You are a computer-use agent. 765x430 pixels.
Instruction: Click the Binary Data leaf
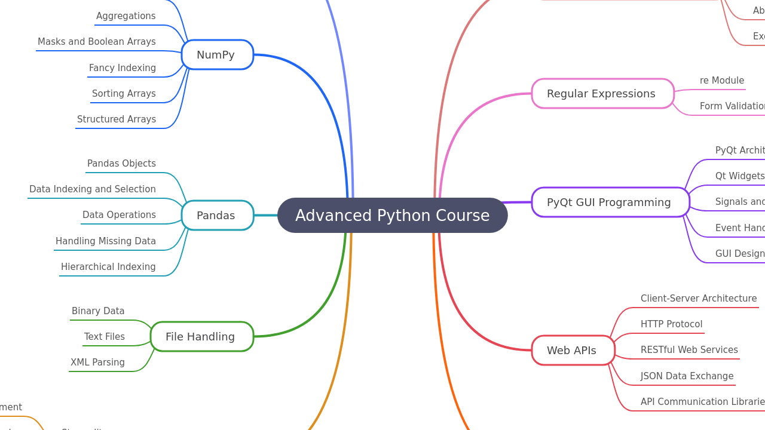pos(98,311)
